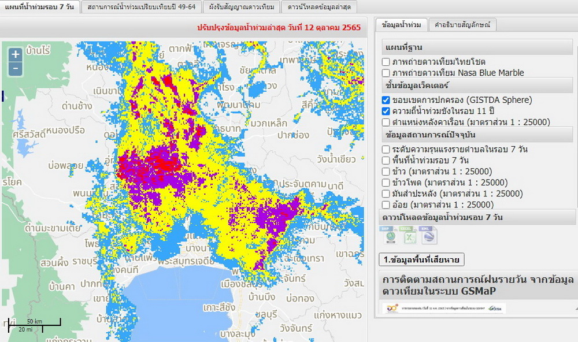This screenshot has width=578, height=342.
Task: Disable ความถี่น้ำท่วมขังในรอบ 11 ปี layer
Action: [386, 111]
